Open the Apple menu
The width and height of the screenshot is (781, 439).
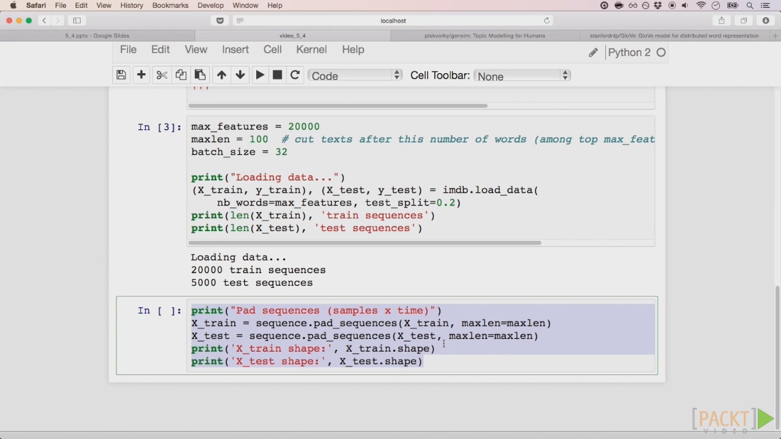pyautogui.click(x=13, y=5)
